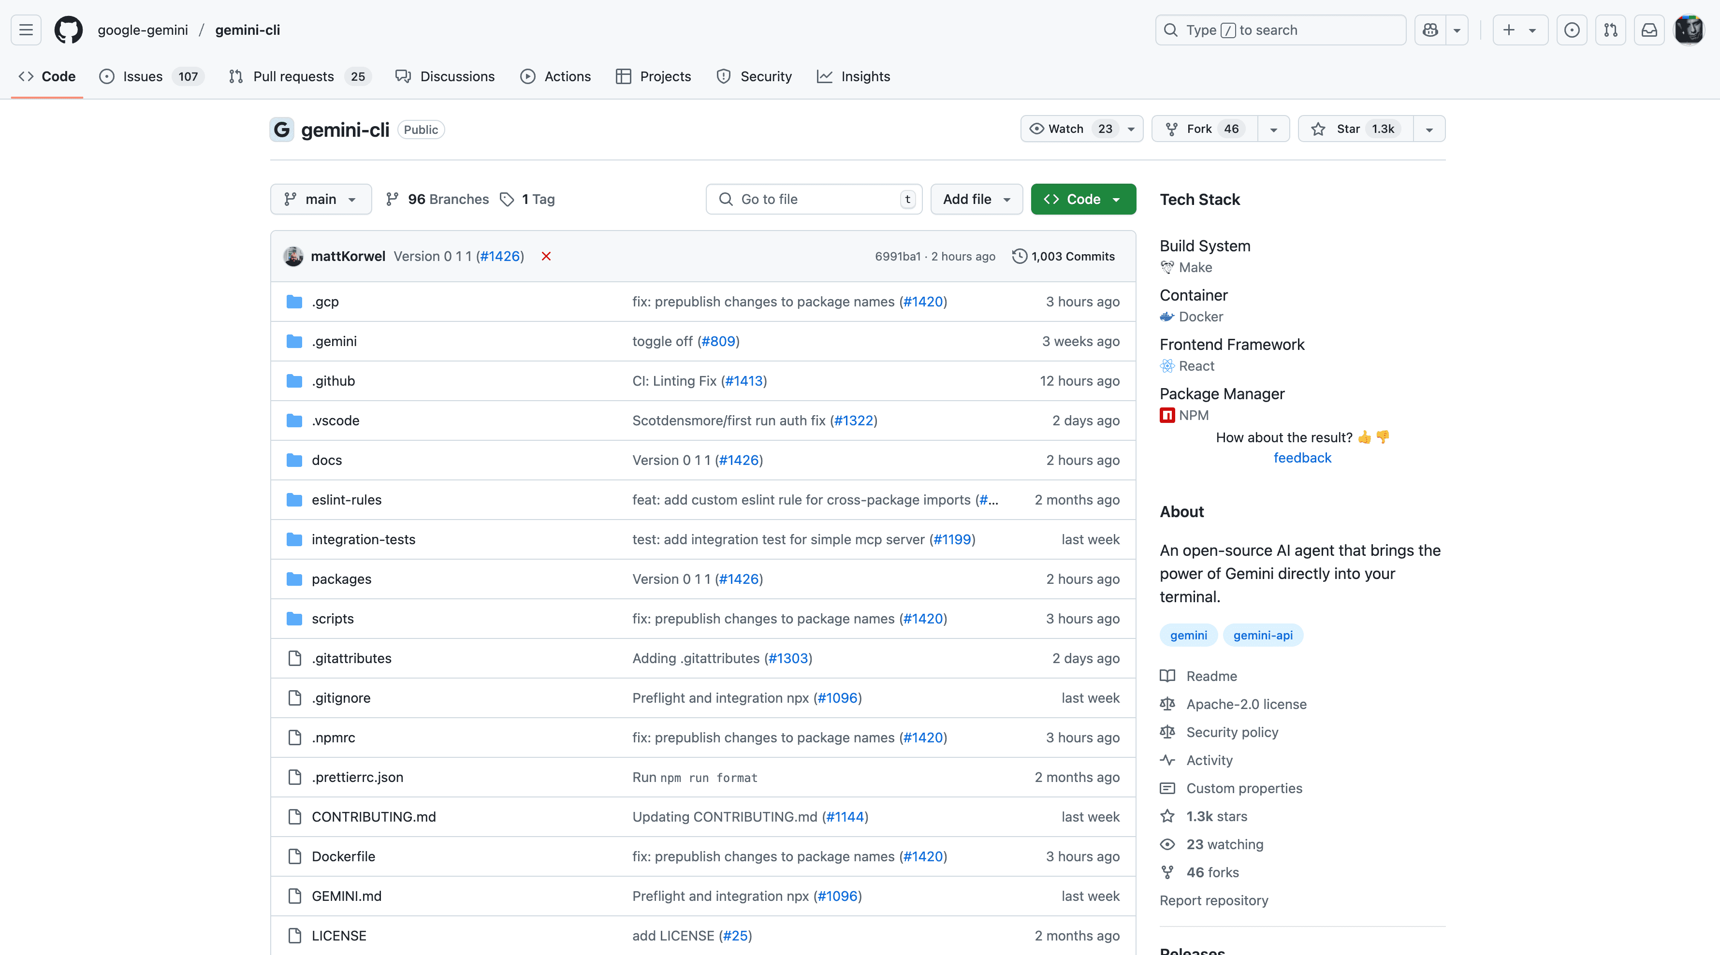The width and height of the screenshot is (1720, 955).
Task: Switch to the Issues tab
Action: pos(152,76)
